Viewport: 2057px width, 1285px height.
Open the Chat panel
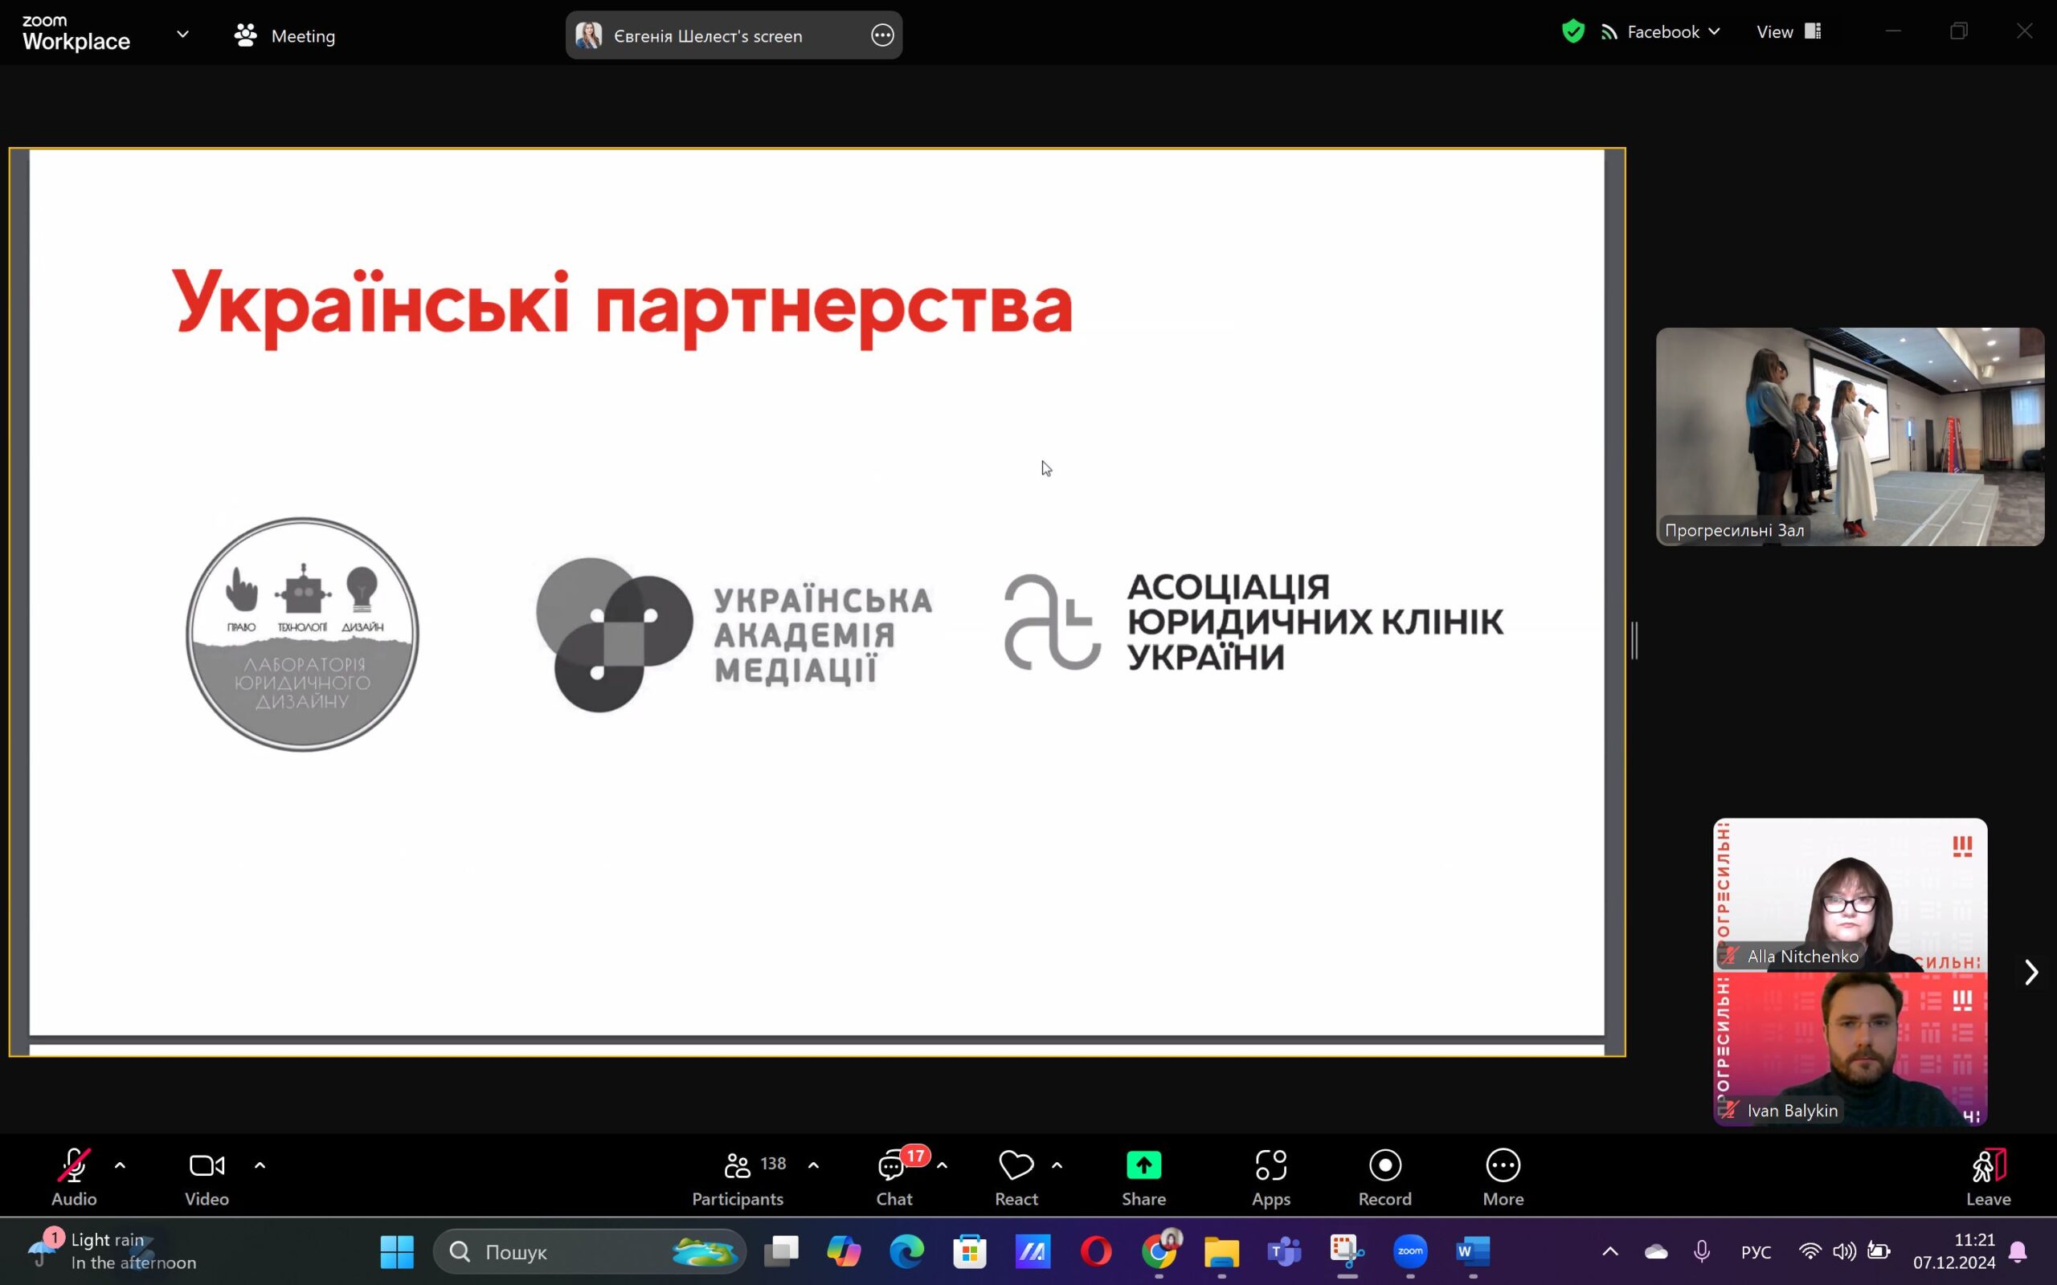tap(894, 1175)
